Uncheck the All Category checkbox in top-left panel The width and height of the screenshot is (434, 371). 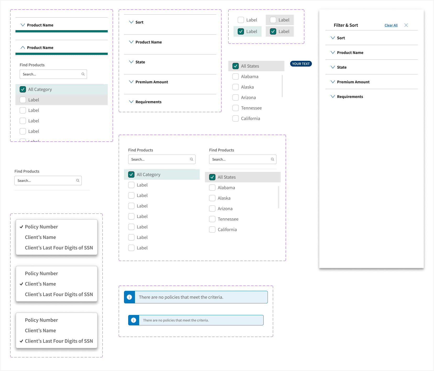click(23, 89)
